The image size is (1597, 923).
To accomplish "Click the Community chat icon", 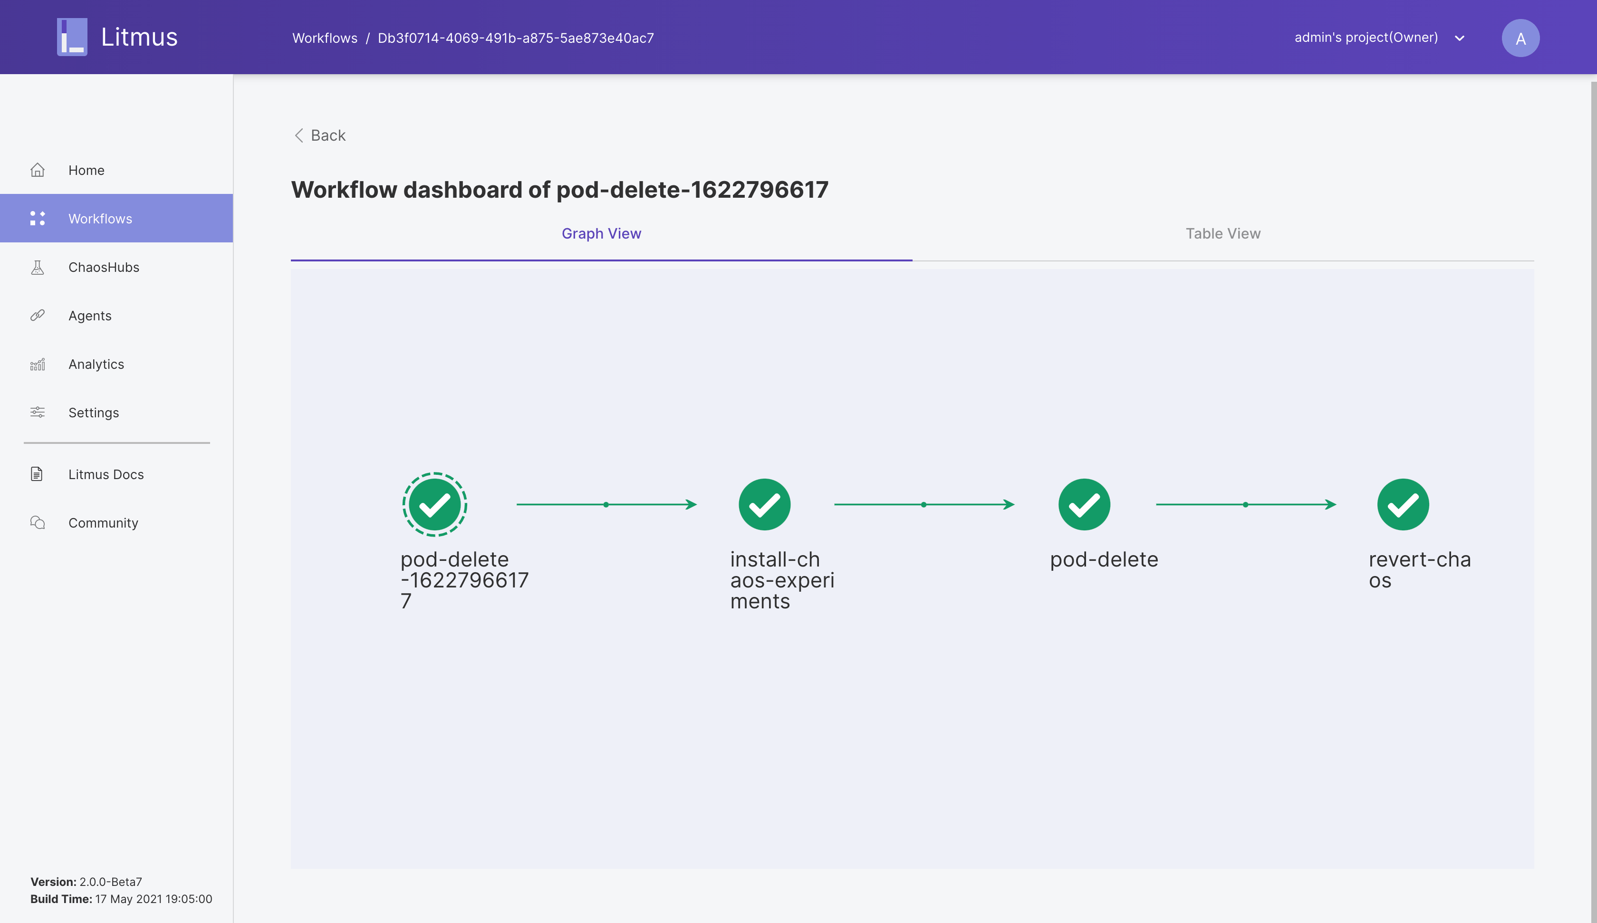I will pyautogui.click(x=38, y=523).
